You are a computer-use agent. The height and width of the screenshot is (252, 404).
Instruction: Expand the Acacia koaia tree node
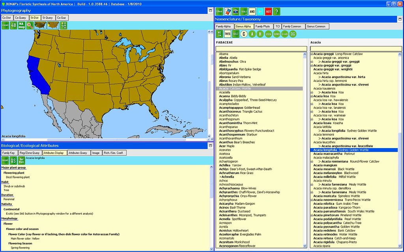pyautogui.click(x=312, y=123)
